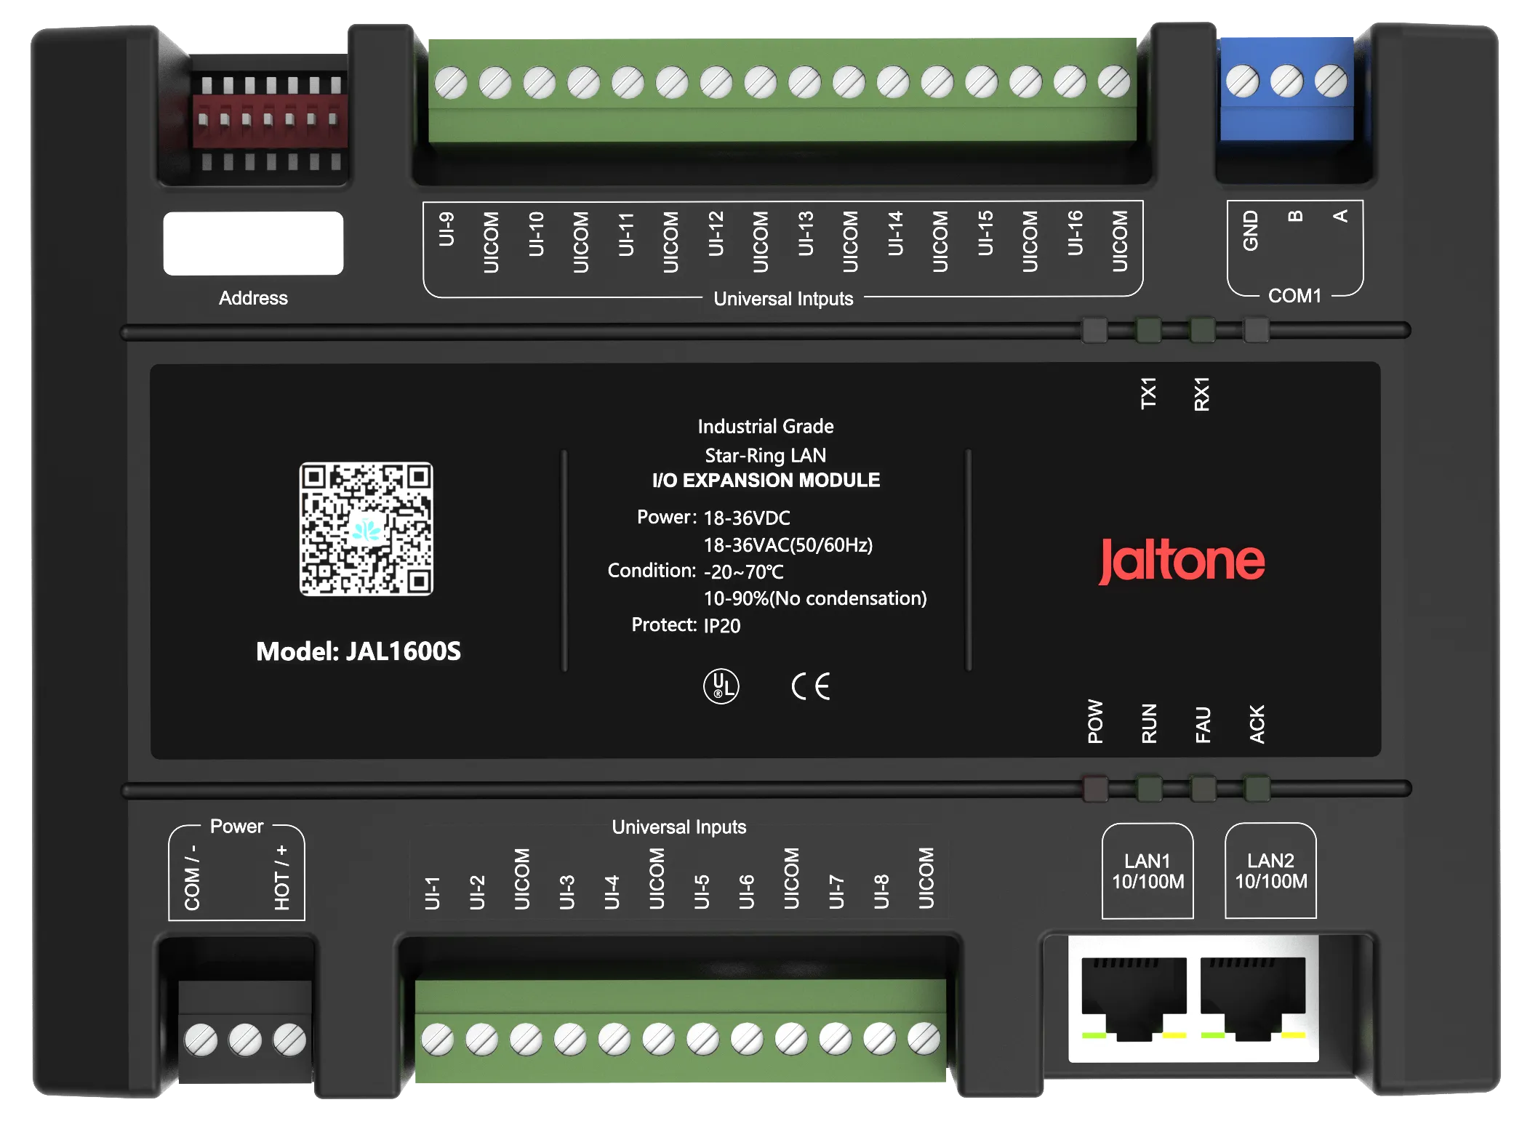Click the blue terminal screw for B
This screenshot has width=1530, height=1121.
pos(1286,81)
